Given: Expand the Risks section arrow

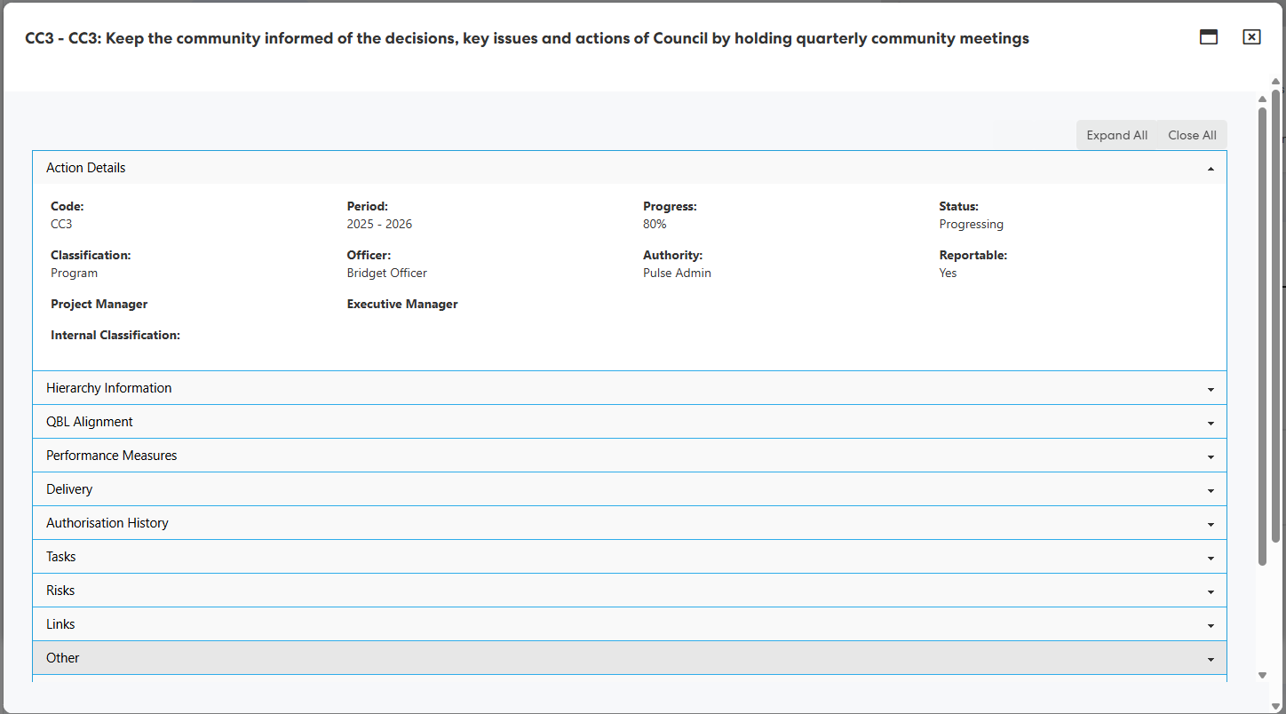Looking at the screenshot, I should pyautogui.click(x=1211, y=591).
